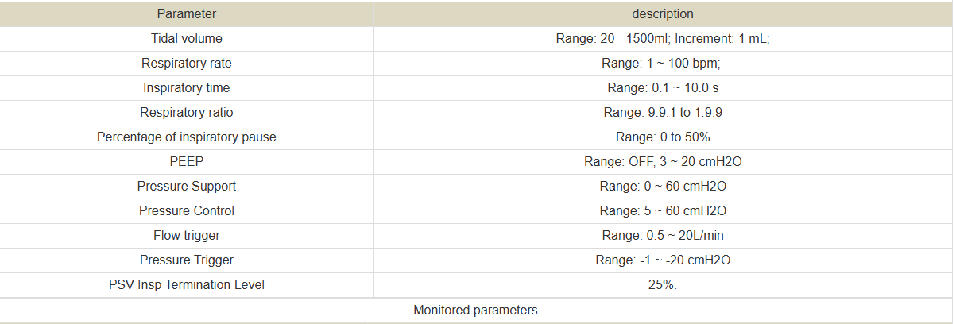
Task: Click PSV Insp Termination Level label
Action: point(187,284)
